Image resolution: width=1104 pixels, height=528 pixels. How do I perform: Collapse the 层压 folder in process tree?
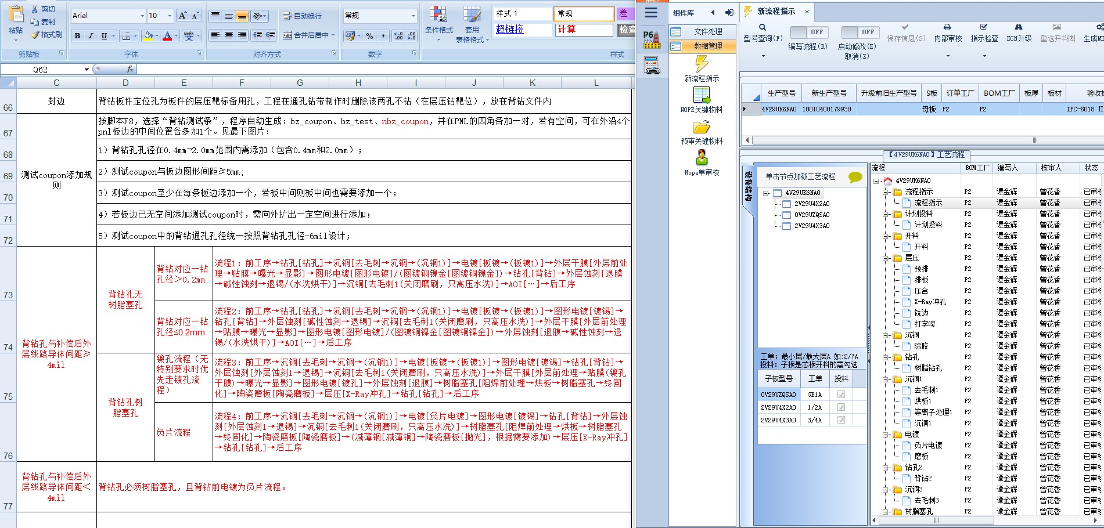pyautogui.click(x=886, y=258)
